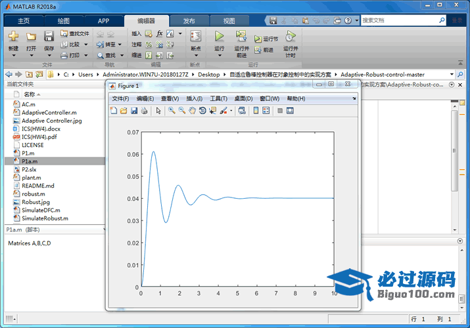Screen dimensions: 470x328
Task: Expand the Run (运行) dropdown arrow
Action: (x=220, y=55)
